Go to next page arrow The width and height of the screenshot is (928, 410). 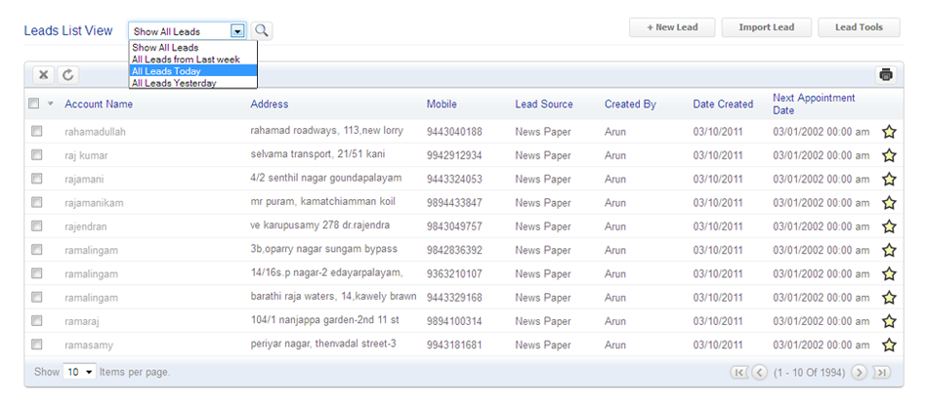pos(859,372)
